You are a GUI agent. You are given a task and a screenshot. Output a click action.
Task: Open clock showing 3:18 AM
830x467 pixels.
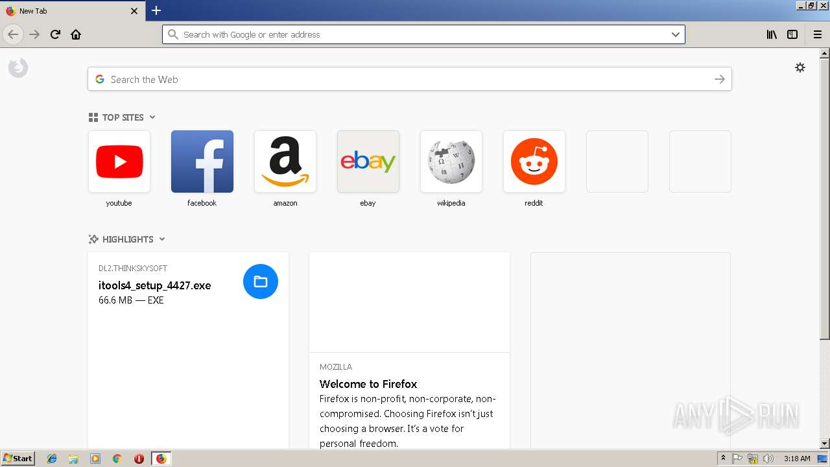coord(797,459)
